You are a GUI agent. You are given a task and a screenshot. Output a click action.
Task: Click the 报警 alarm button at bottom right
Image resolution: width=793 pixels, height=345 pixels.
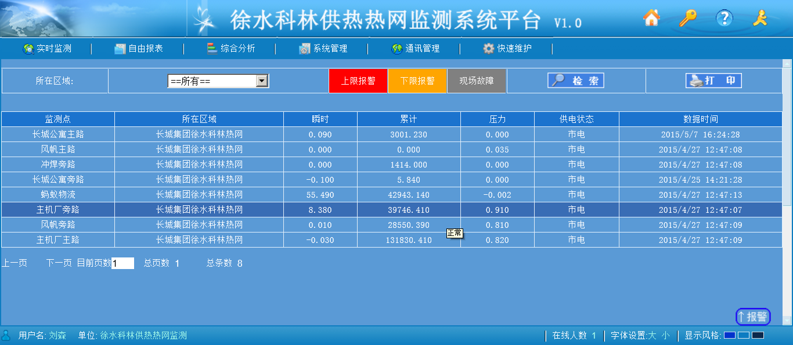tap(753, 317)
